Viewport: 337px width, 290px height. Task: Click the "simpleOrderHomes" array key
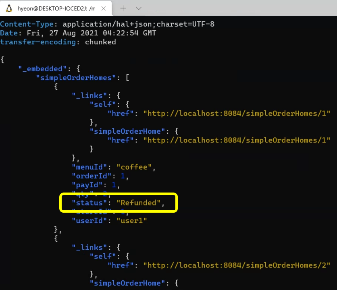coord(76,78)
